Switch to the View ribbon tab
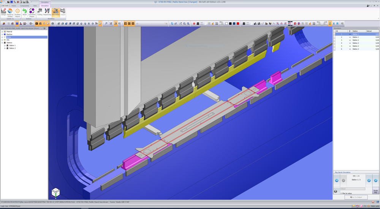 coord(35,6)
